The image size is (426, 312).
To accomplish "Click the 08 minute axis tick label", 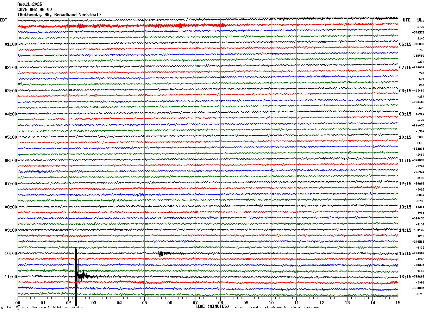I will [220, 302].
